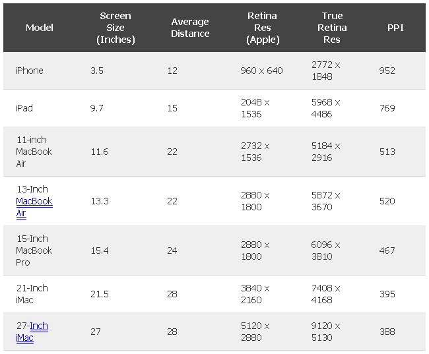Select the 15-Inch MacBook Pro cell
Viewport: 429px width, 354px height.
[34, 251]
